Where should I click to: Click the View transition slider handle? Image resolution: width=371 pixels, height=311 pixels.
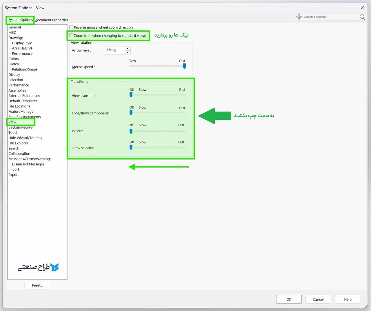coord(131,95)
